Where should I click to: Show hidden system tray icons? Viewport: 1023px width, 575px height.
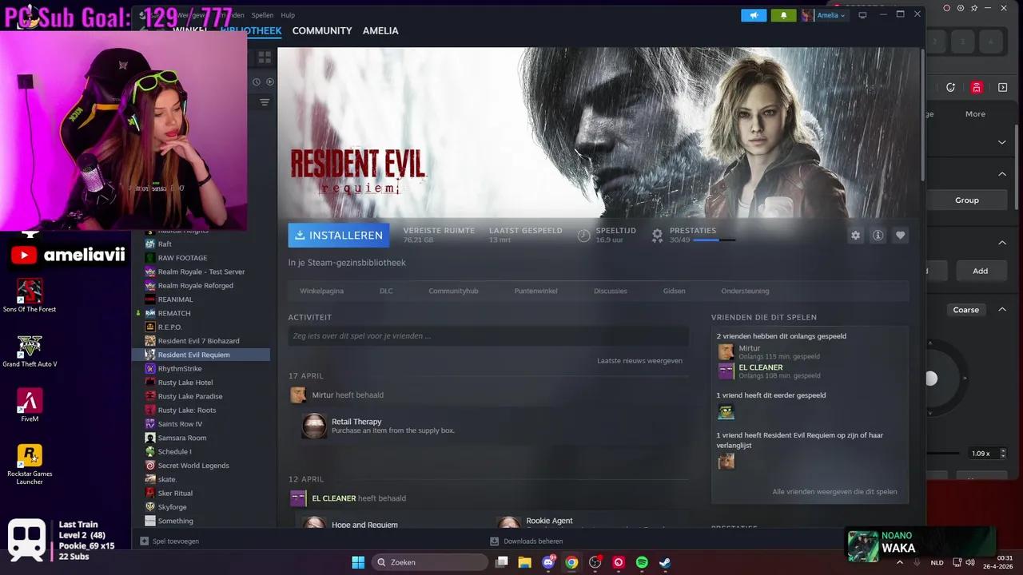click(x=900, y=562)
